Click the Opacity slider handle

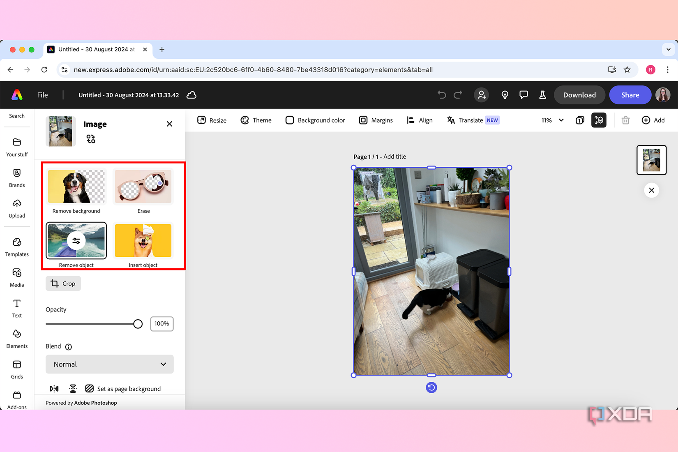pyautogui.click(x=138, y=324)
